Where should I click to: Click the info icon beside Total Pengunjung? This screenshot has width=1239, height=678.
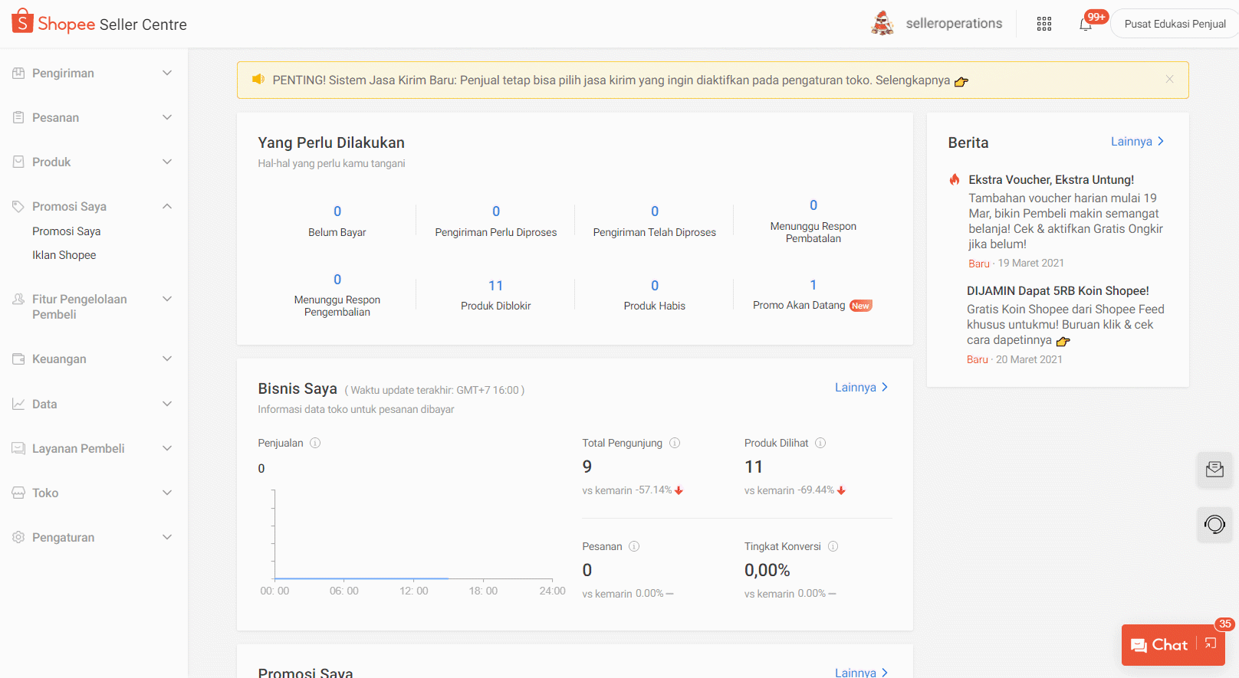tap(675, 443)
